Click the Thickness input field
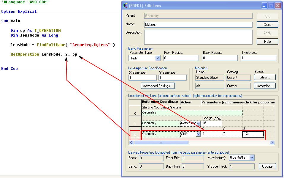This screenshot has width=284, height=178. (x=258, y=58)
